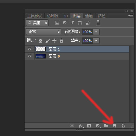
Task: Switch to the 通道 tab
Action: click(89, 16)
